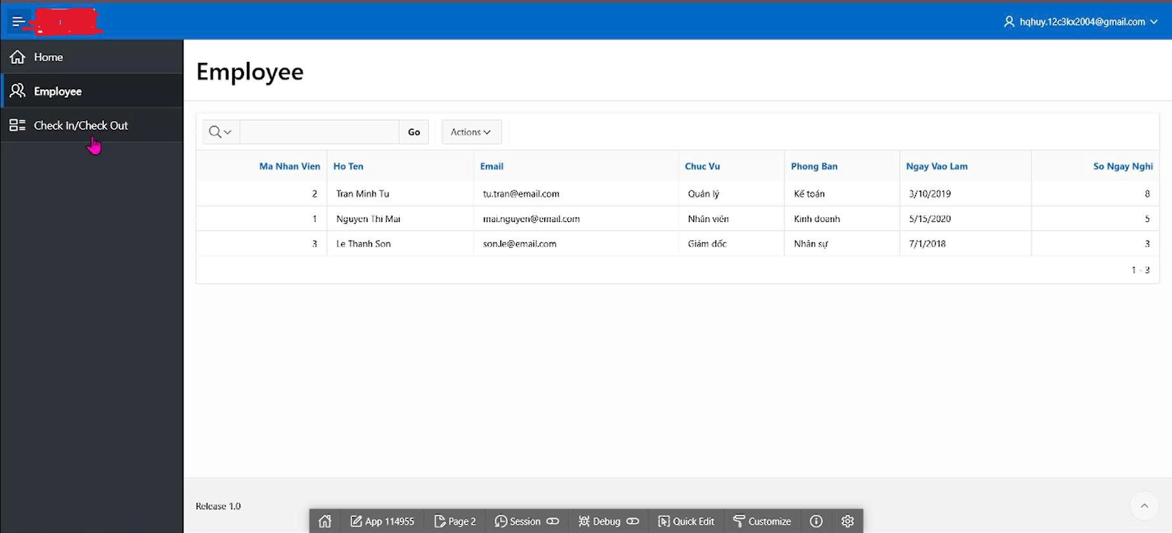The height and width of the screenshot is (533, 1172).
Task: Click the Home house icon in sidebar
Action: click(17, 57)
